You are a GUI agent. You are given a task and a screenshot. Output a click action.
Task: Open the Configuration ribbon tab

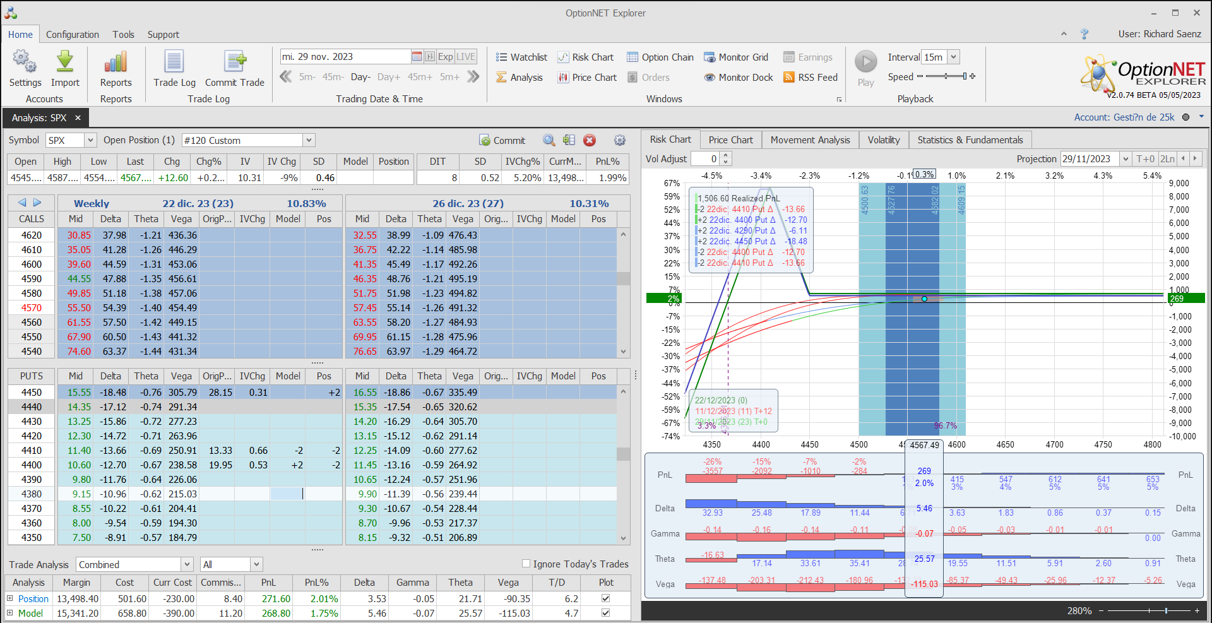tap(72, 35)
